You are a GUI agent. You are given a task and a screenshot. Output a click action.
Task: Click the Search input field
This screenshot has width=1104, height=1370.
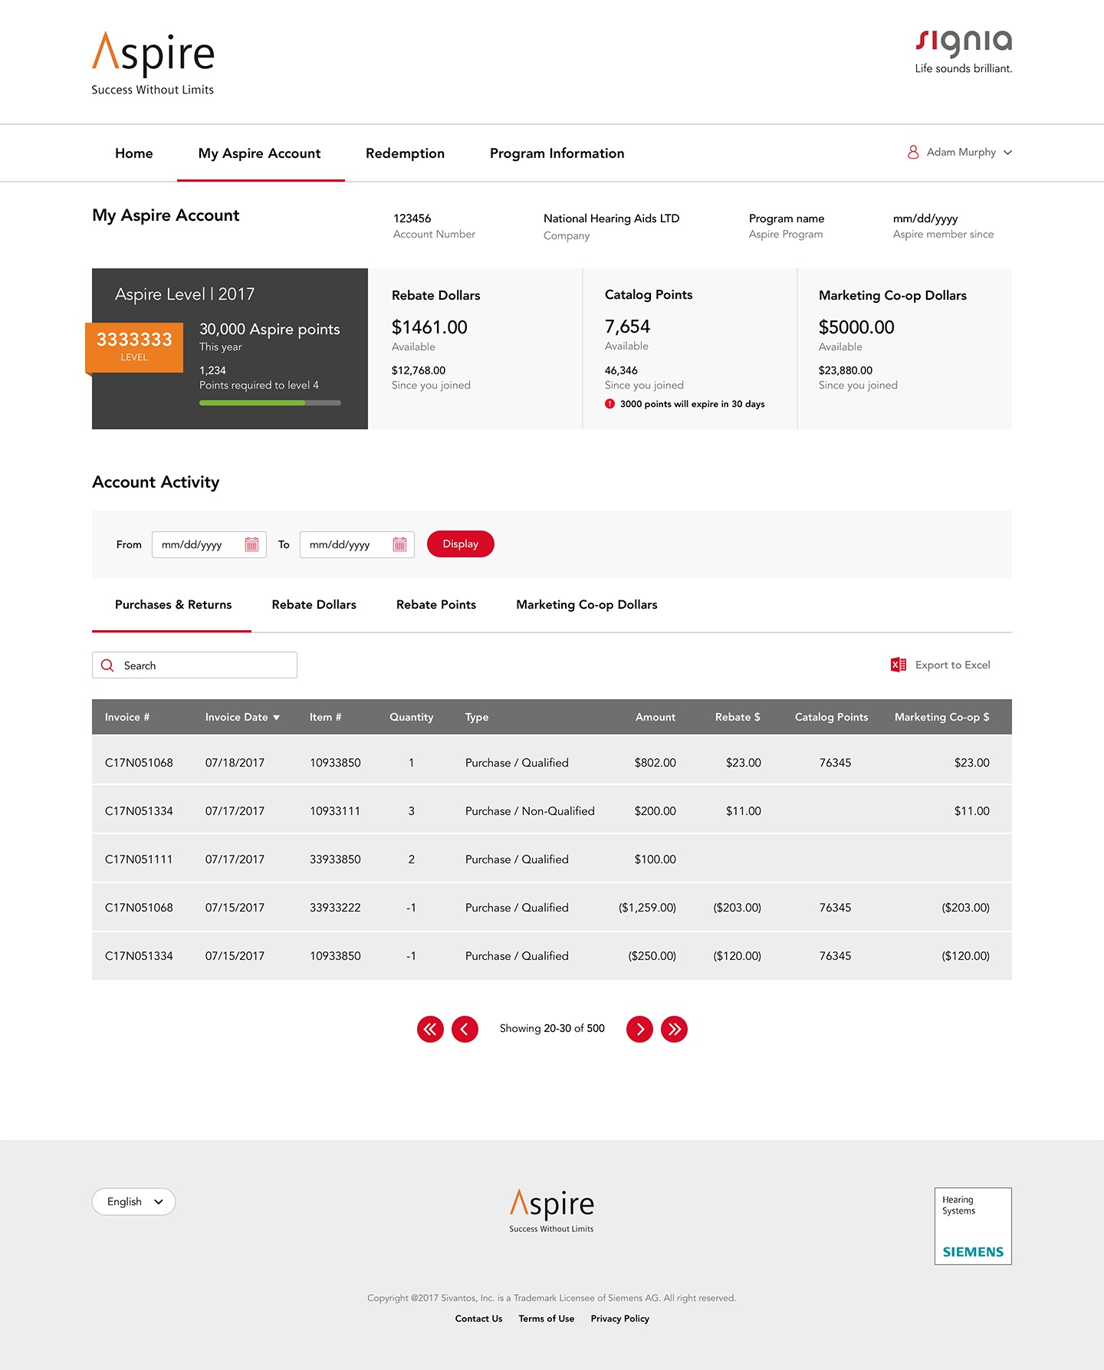(x=195, y=665)
